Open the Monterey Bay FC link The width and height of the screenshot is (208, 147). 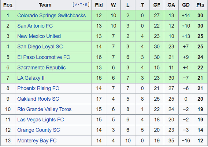37,141
